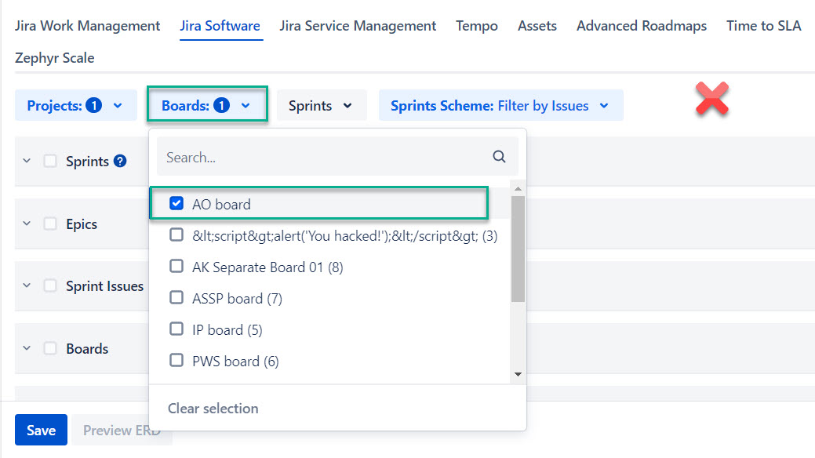Click scrollbar down arrow in boards list

pos(518,374)
